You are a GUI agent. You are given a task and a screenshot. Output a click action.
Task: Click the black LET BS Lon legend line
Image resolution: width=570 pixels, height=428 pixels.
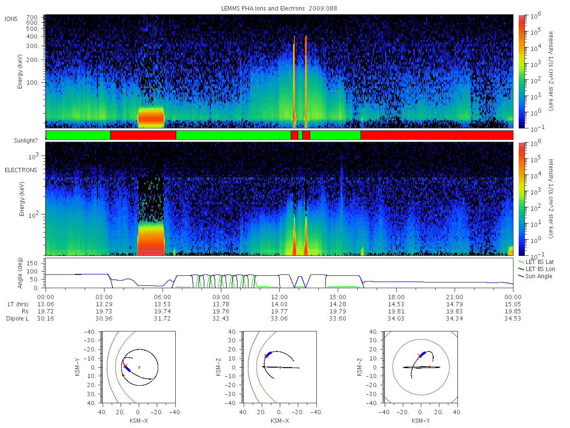tap(521, 269)
